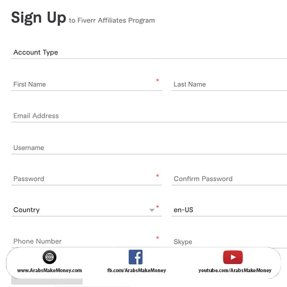The width and height of the screenshot is (287, 287).
Task: Click the Facebook logo icon
Action: click(x=136, y=257)
